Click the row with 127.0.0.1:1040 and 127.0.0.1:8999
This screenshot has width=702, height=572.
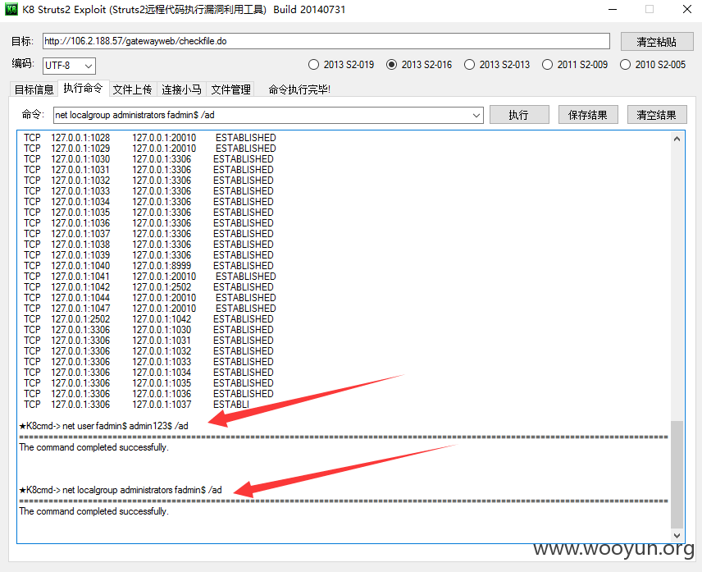coord(148,266)
